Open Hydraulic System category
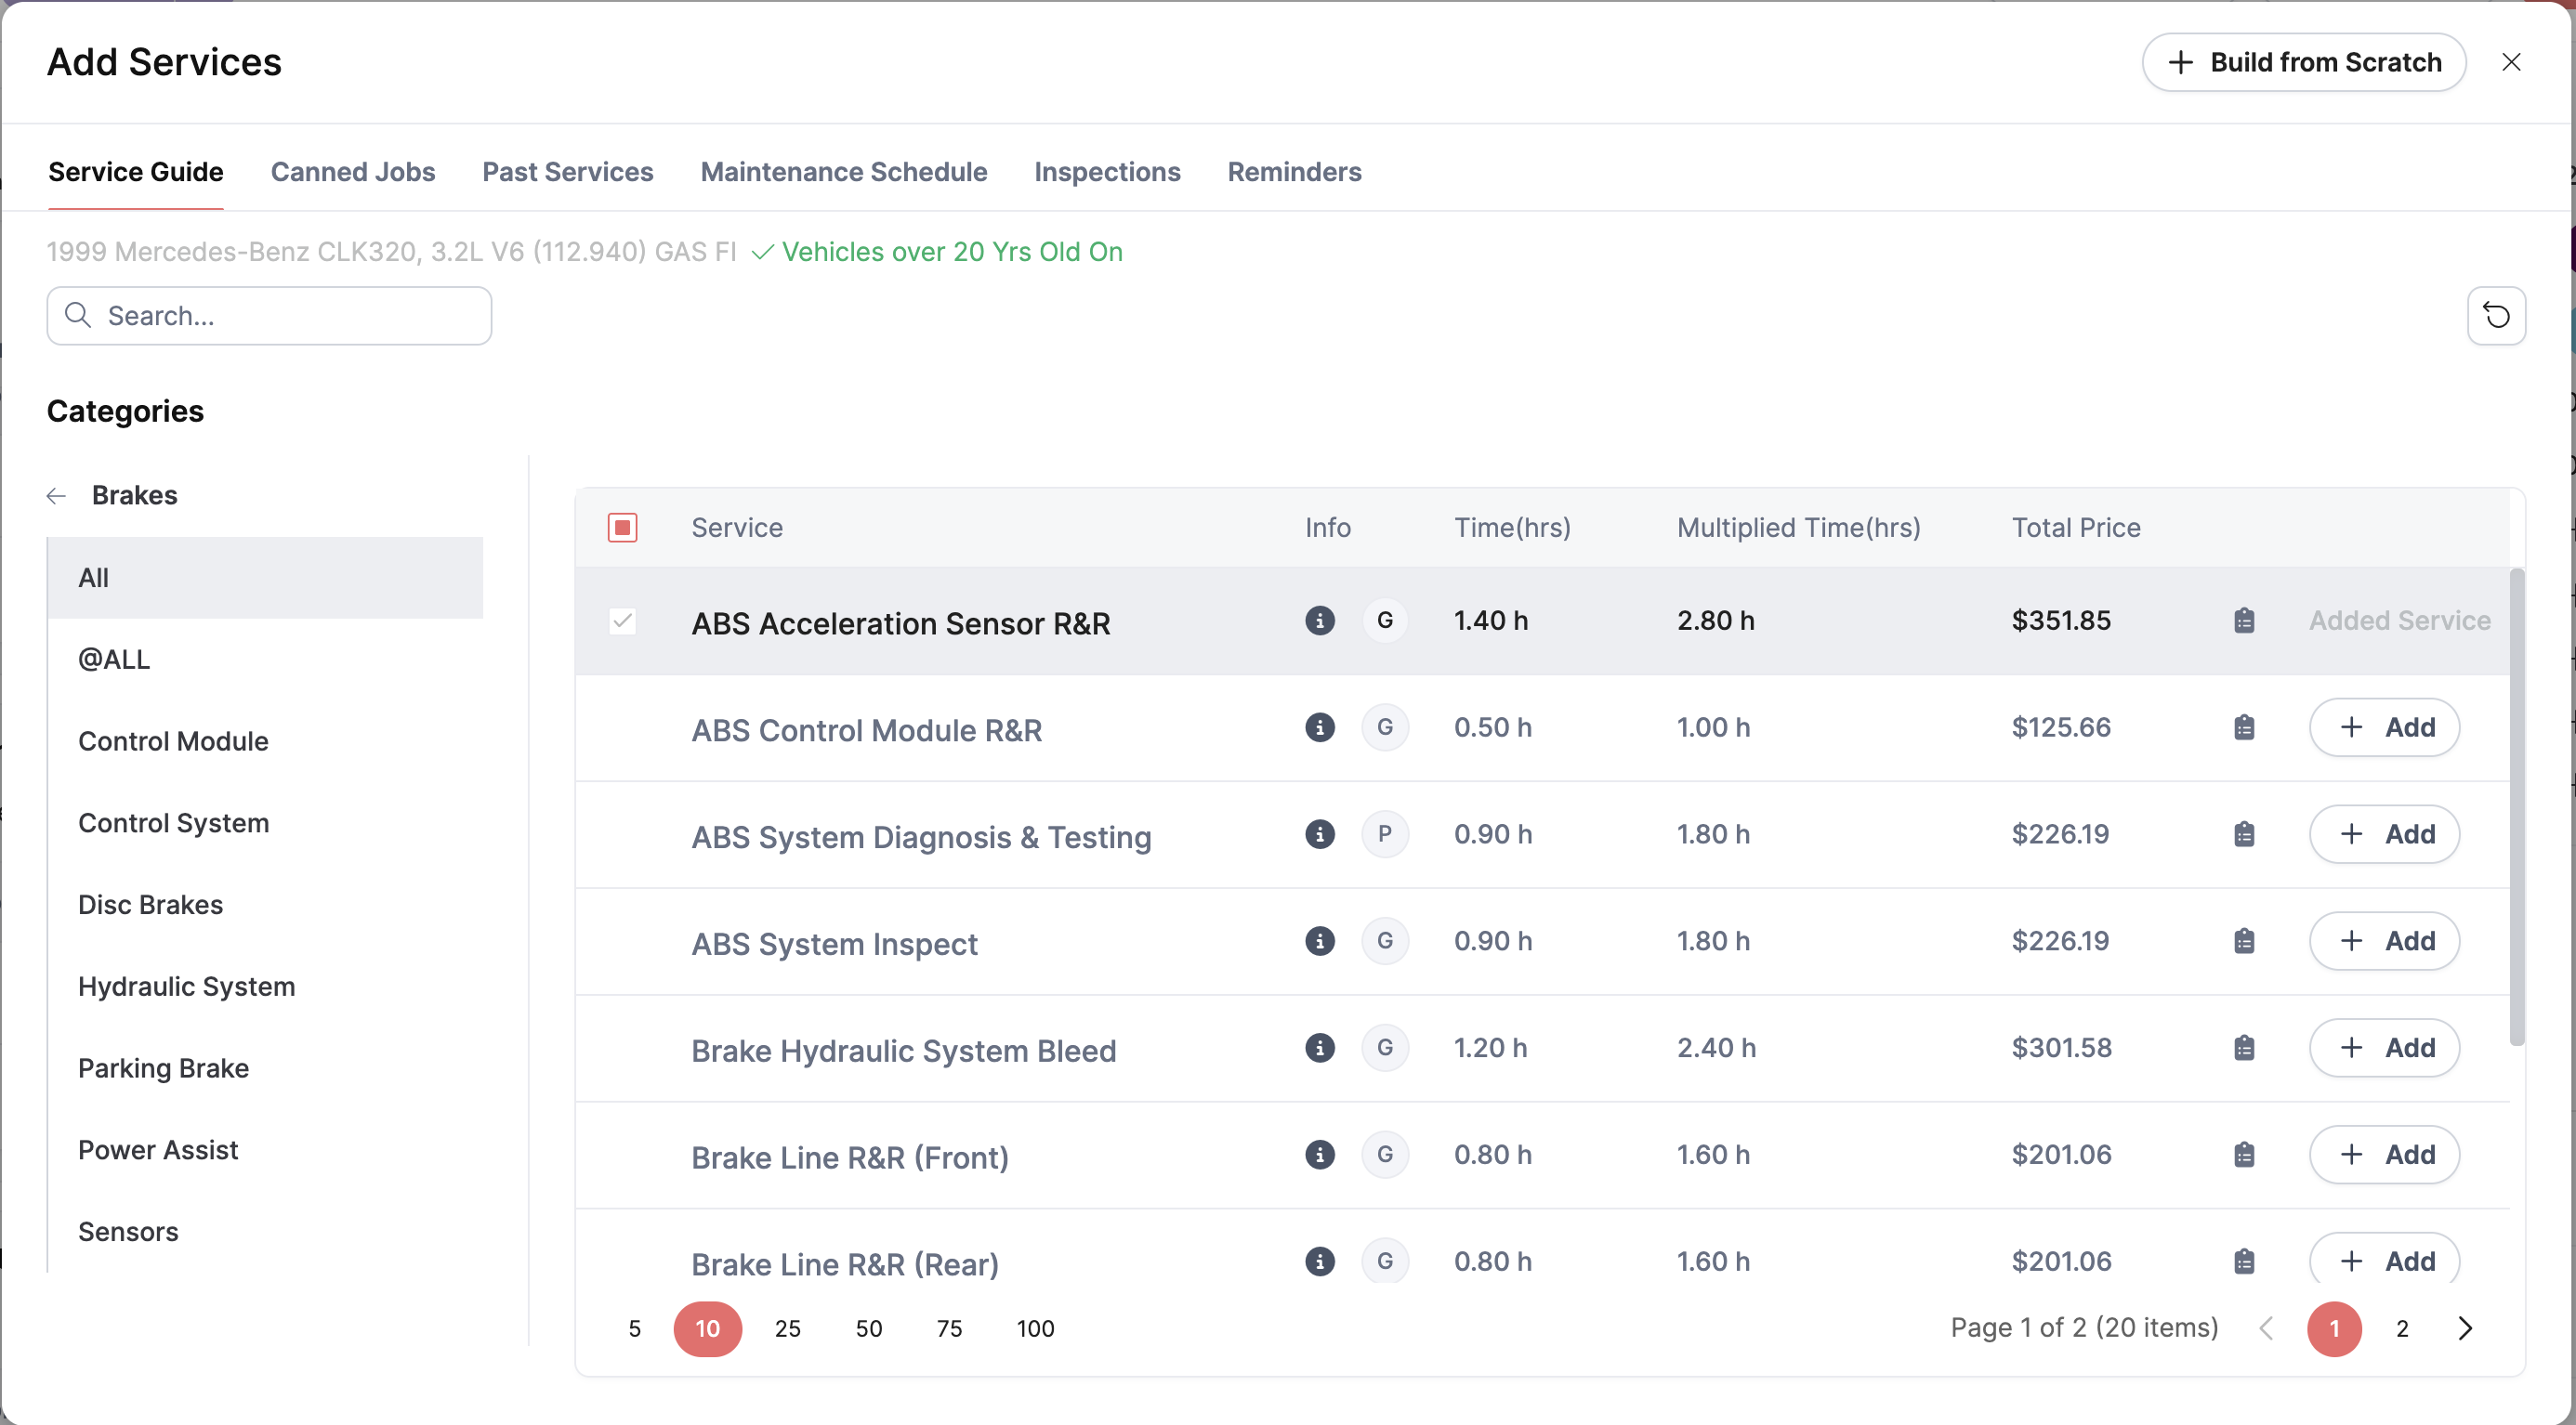Image resolution: width=2576 pixels, height=1425 pixels. point(186,987)
